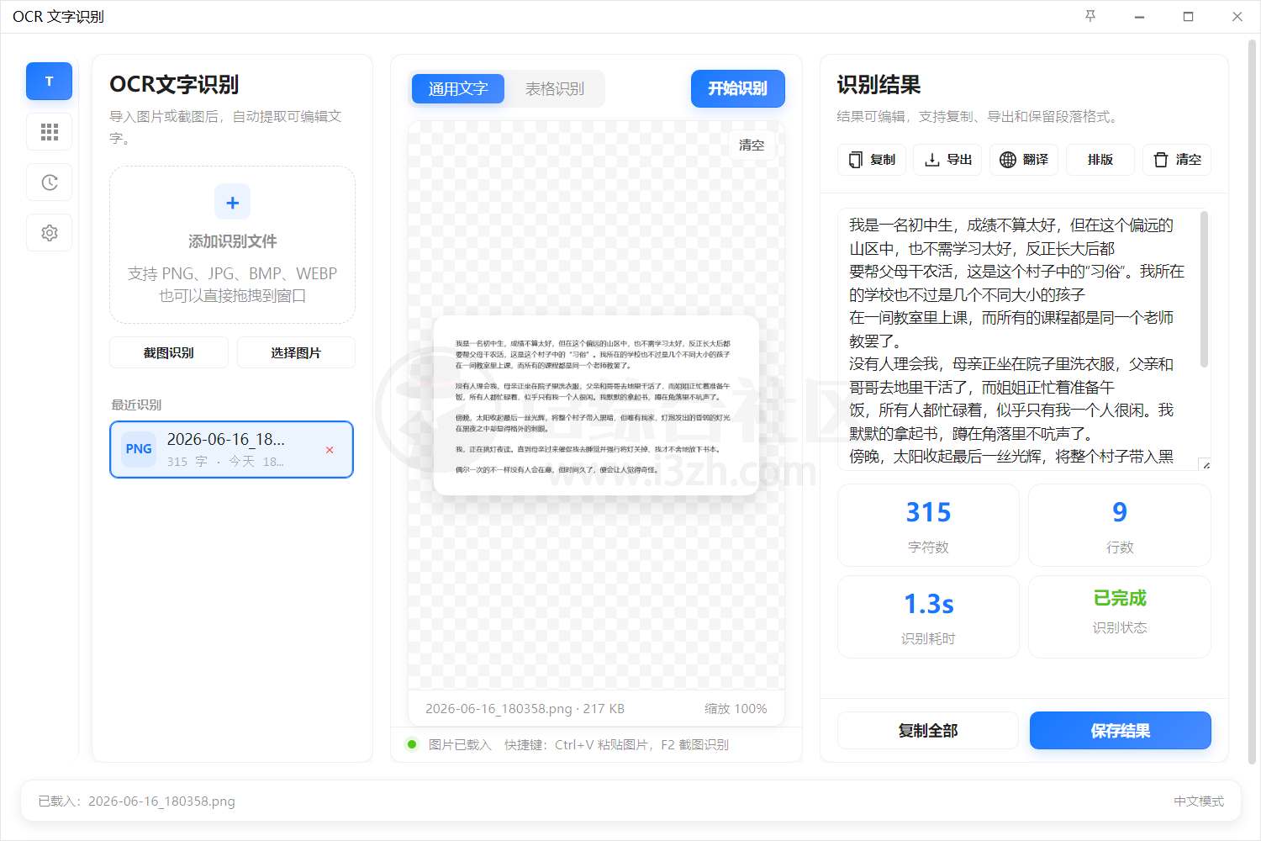Click the 中文模式 status text
1261x841 pixels.
(1199, 801)
